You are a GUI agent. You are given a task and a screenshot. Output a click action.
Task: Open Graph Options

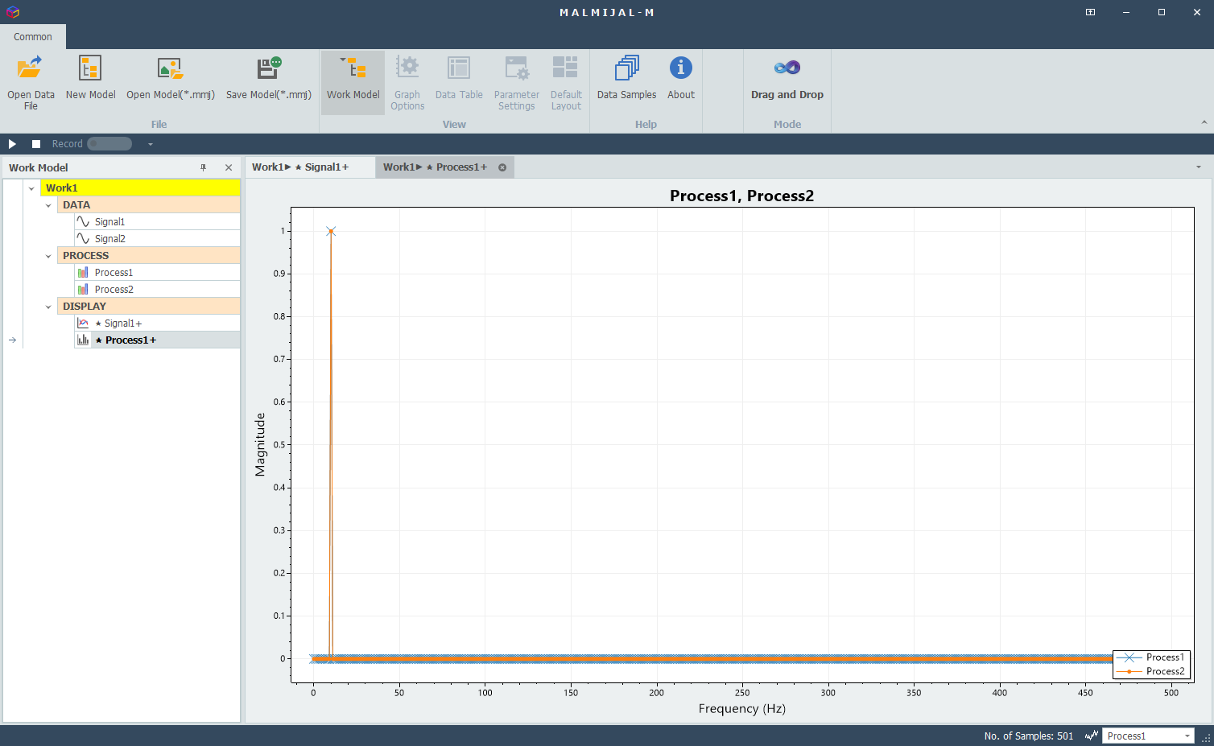[x=407, y=82]
